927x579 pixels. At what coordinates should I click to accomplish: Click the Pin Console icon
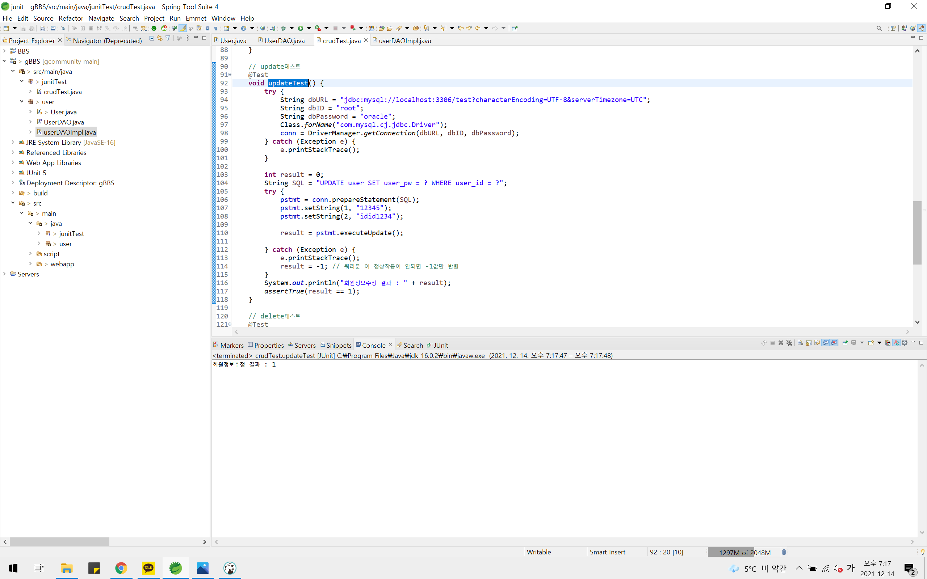845,343
